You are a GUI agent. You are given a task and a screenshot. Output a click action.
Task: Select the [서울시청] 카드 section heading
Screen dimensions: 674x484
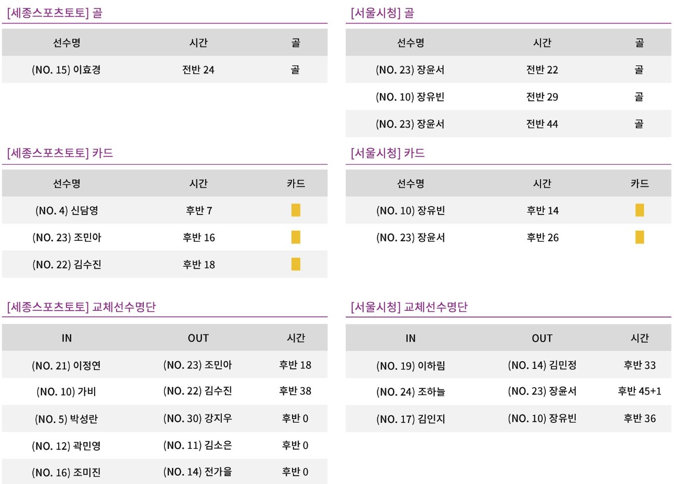click(x=388, y=153)
